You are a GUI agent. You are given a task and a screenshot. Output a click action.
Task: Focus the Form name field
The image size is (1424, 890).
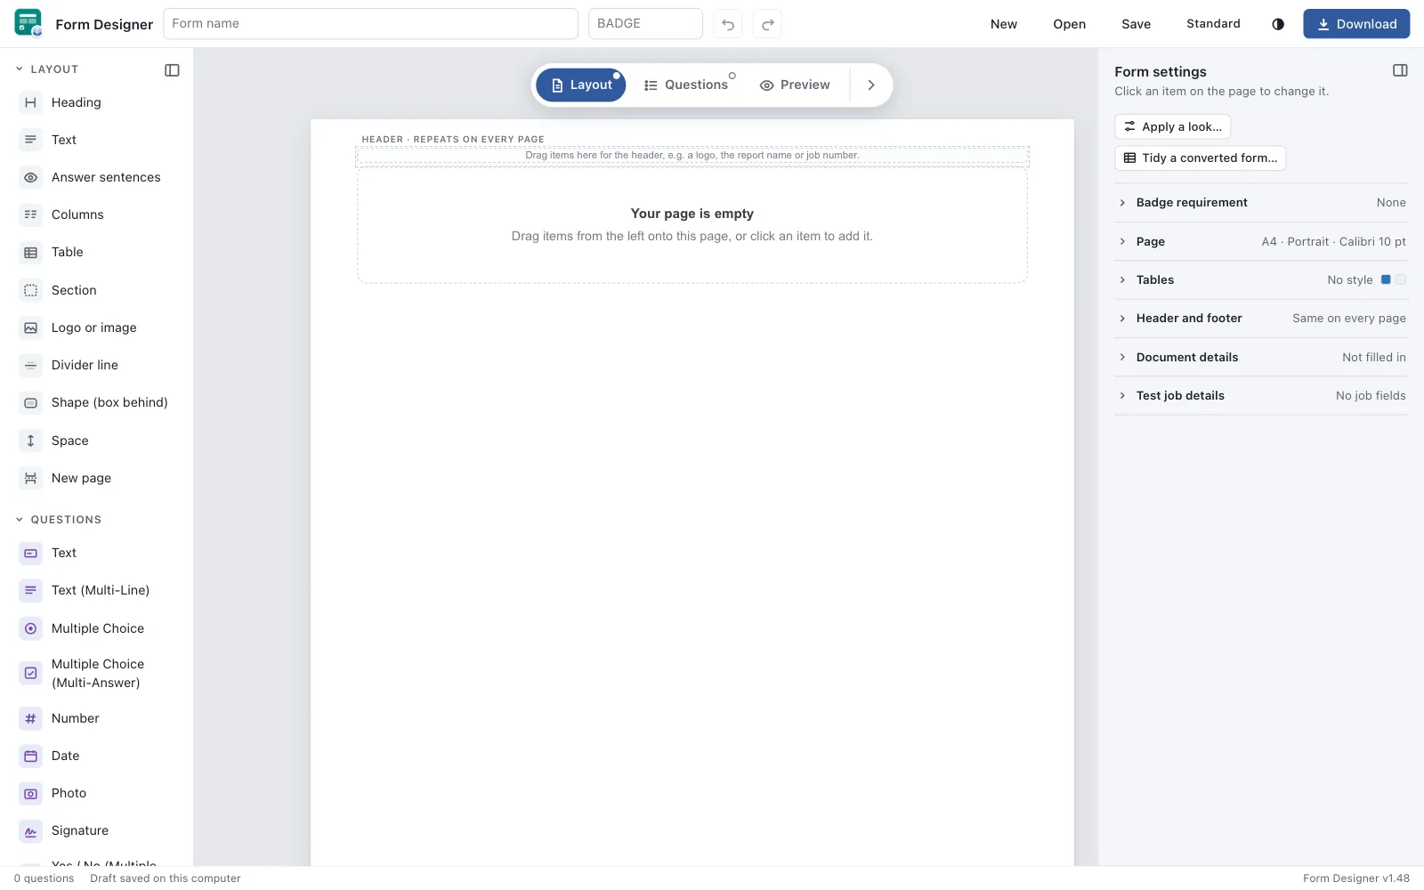pos(370,24)
